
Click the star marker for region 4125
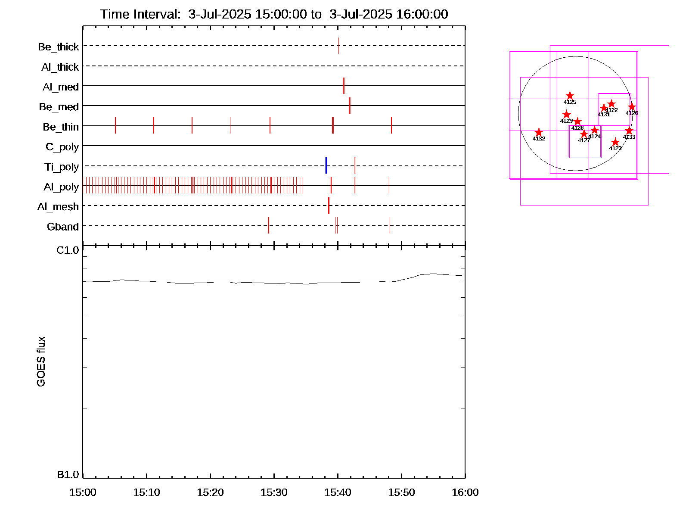pyautogui.click(x=570, y=96)
